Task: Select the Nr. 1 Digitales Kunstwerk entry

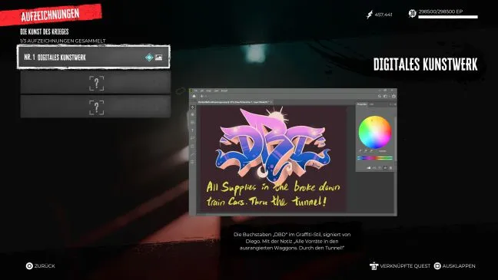Action: click(x=94, y=57)
